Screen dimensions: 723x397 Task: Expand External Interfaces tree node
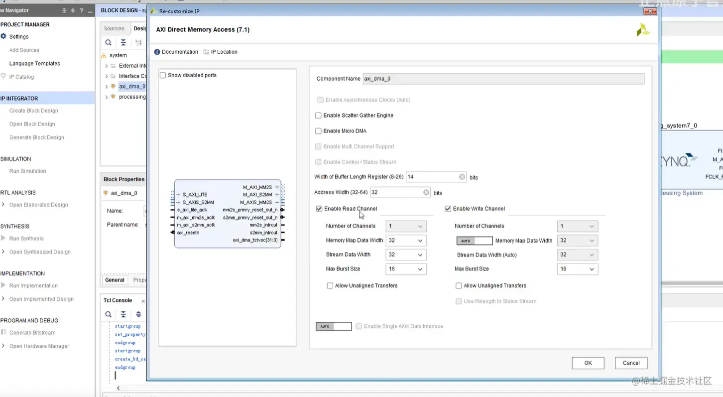106,66
